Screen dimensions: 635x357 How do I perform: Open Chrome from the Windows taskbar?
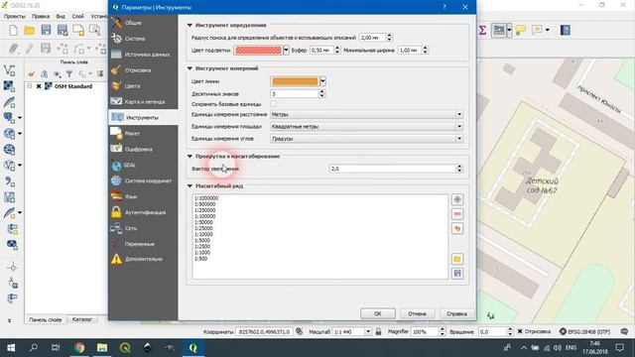point(79,348)
